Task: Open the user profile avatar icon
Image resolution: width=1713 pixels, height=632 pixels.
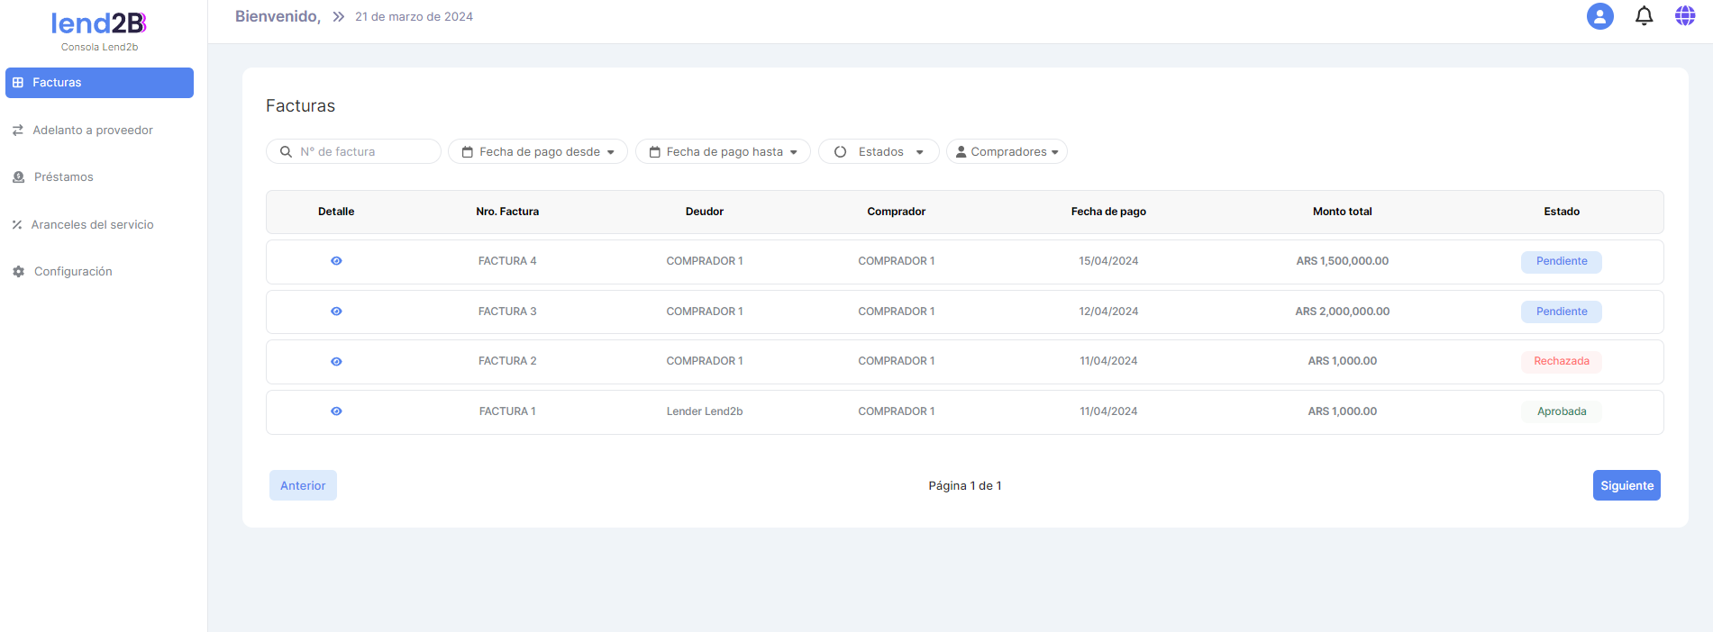Action: (x=1599, y=16)
